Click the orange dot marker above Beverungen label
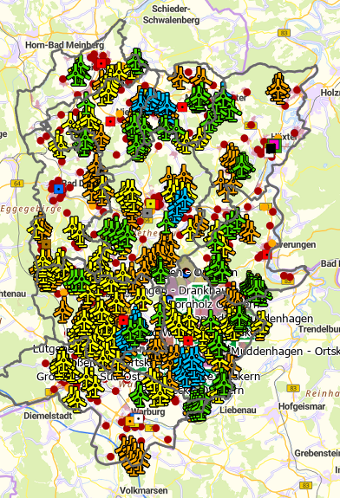The width and height of the screenshot is (340, 498). [272, 243]
